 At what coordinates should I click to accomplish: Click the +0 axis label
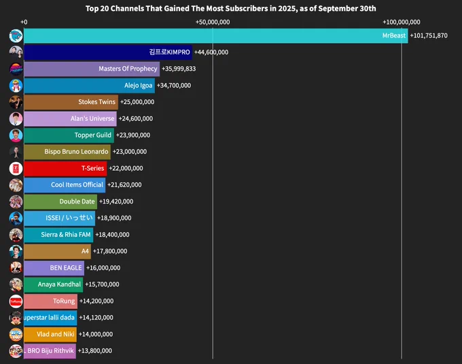[24, 22]
